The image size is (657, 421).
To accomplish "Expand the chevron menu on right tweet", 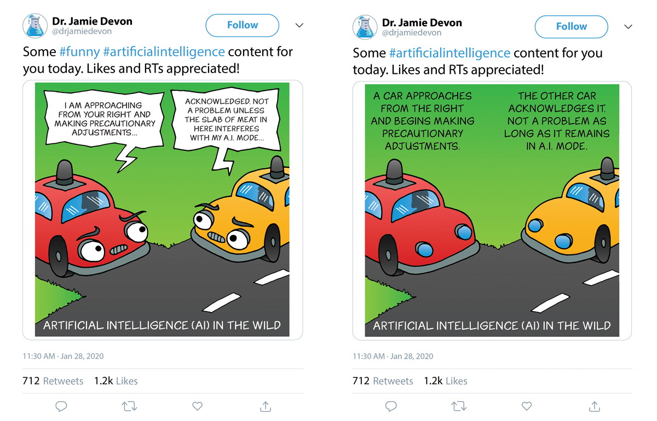I will (629, 26).
